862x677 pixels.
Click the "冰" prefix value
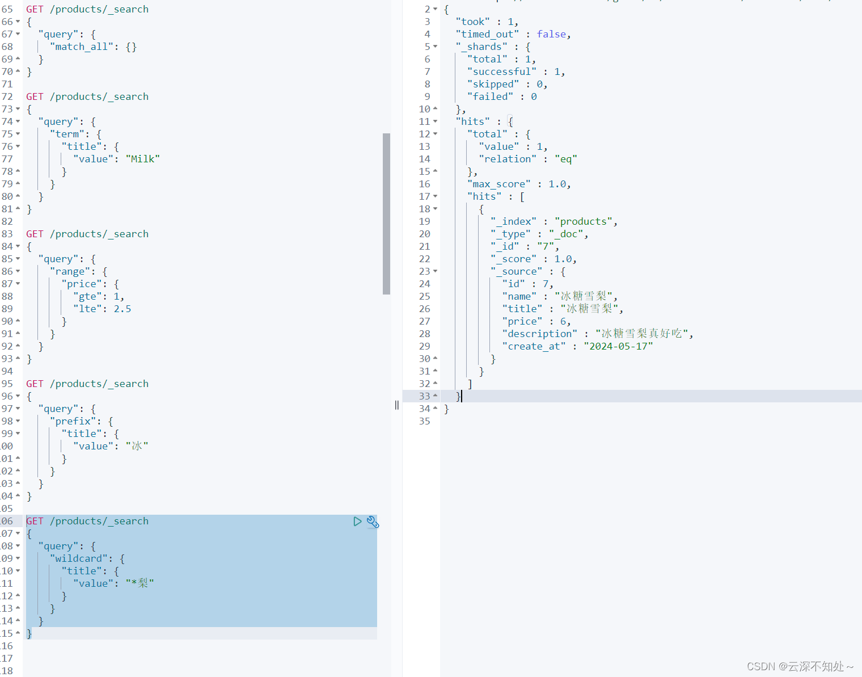(137, 446)
